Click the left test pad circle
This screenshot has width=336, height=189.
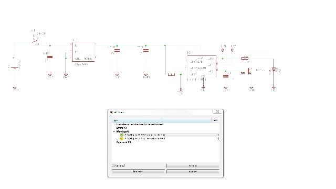(x=223, y=50)
